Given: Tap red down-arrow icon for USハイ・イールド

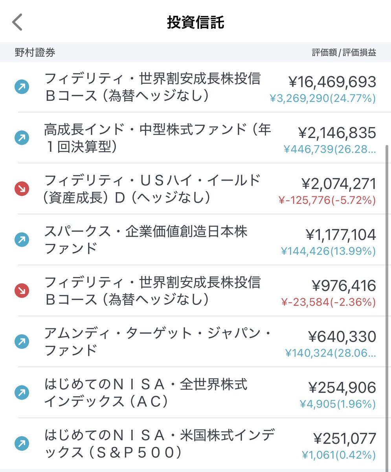Looking at the screenshot, I should [22, 189].
